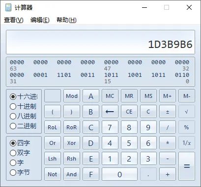
Task: Click hex digit F button
Action: pos(91,174)
